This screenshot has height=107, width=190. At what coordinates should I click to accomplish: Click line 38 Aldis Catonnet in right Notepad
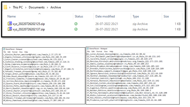pyautogui.click(x=126, y=95)
